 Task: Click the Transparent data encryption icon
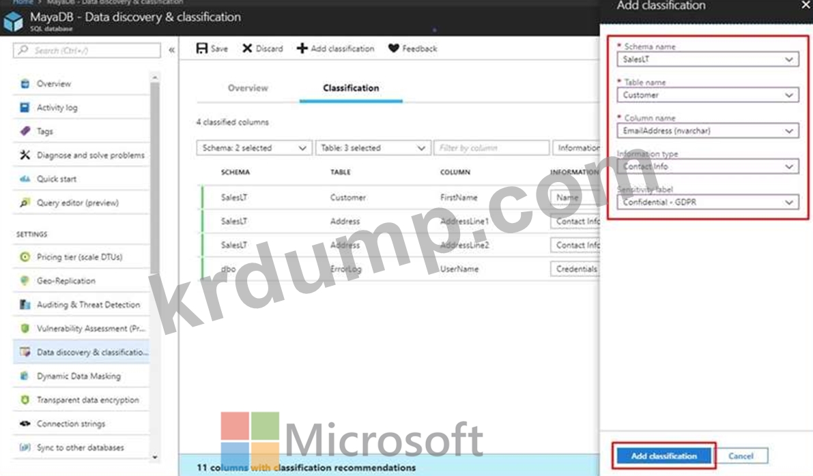pyautogui.click(x=25, y=400)
